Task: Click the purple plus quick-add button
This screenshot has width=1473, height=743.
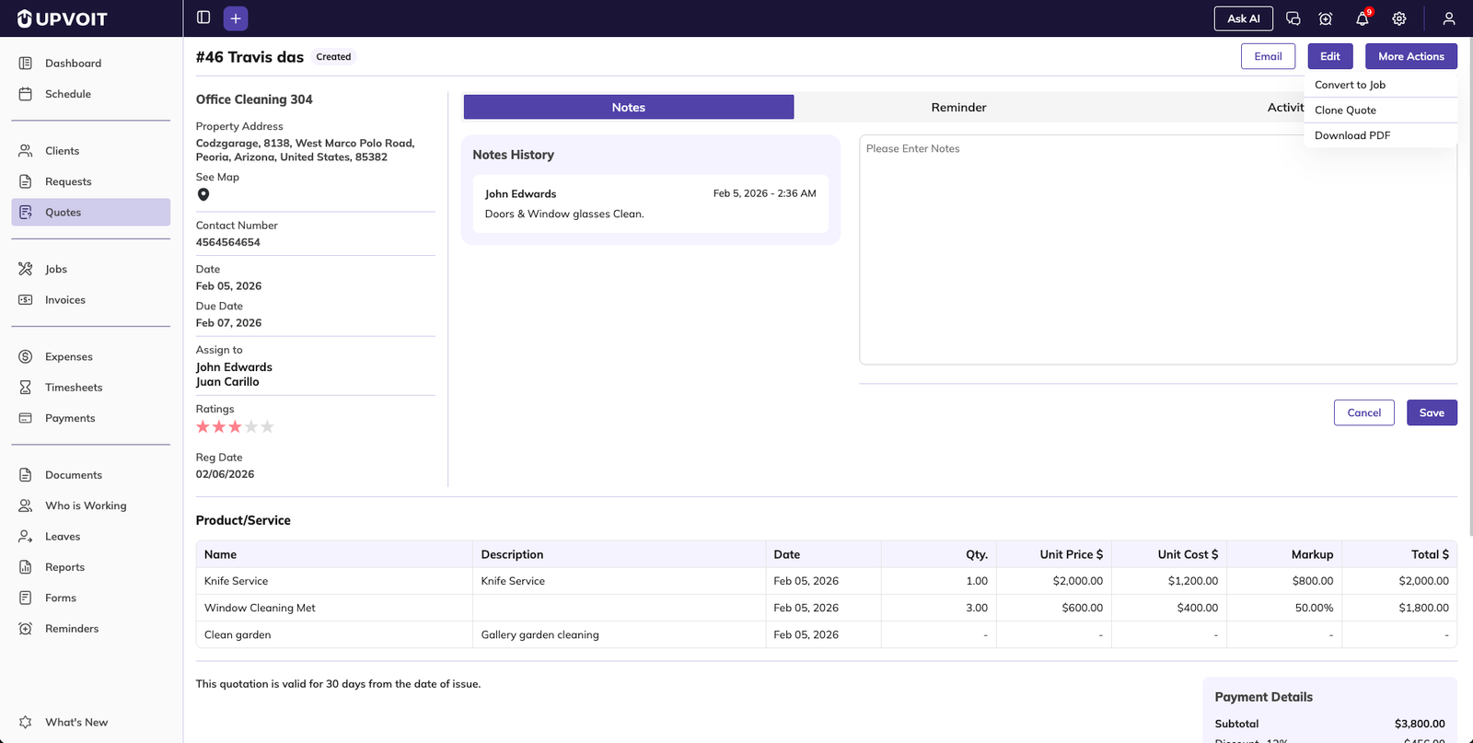Action: pyautogui.click(x=236, y=18)
